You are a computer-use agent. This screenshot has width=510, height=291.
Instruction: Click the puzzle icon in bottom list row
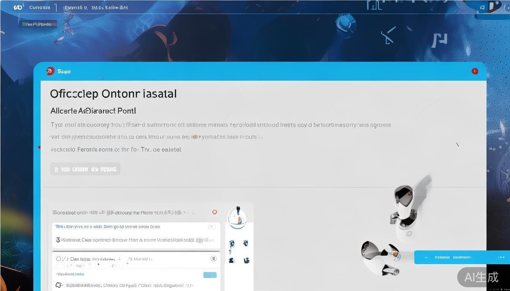[59, 285]
